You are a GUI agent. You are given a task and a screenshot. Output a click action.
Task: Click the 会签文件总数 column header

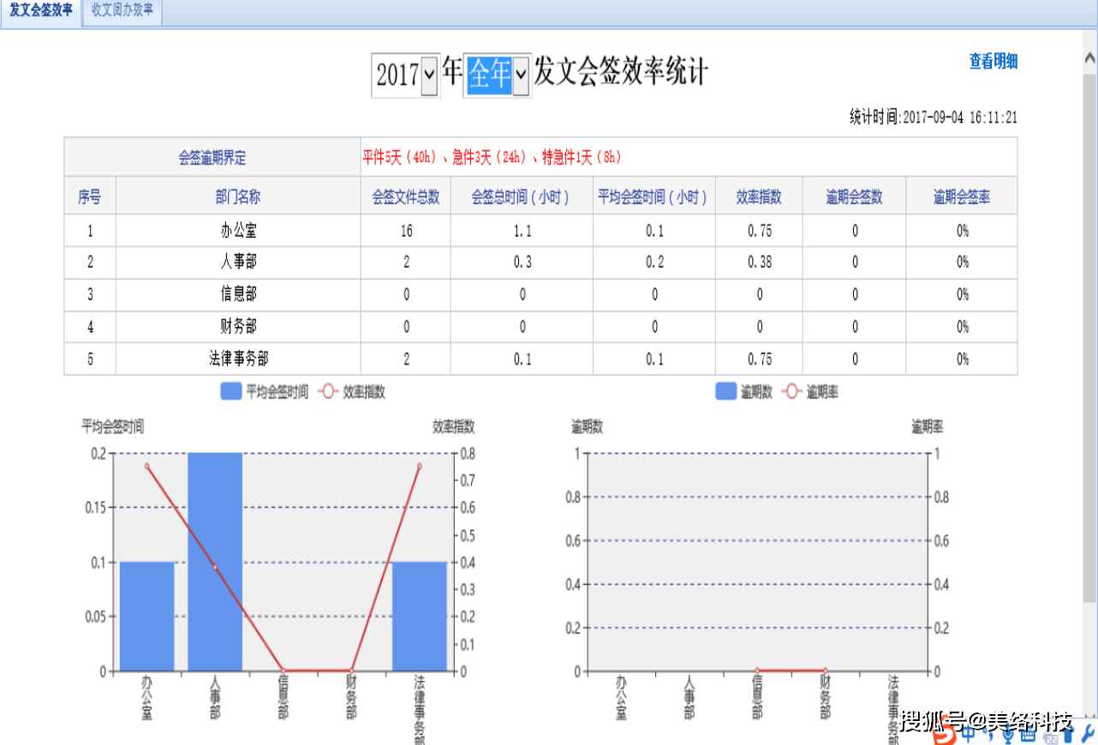406,197
